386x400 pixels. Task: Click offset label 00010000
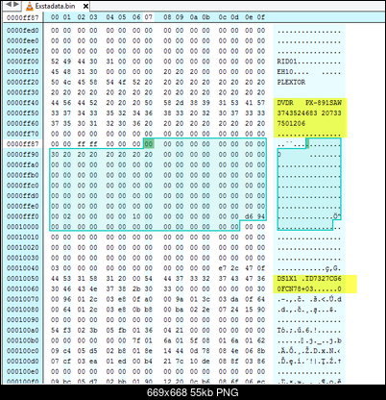point(23,227)
